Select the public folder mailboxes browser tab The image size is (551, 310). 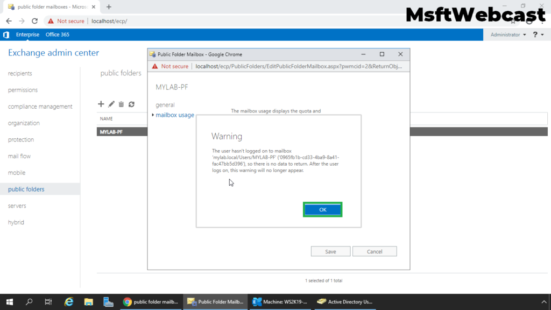(51, 6)
